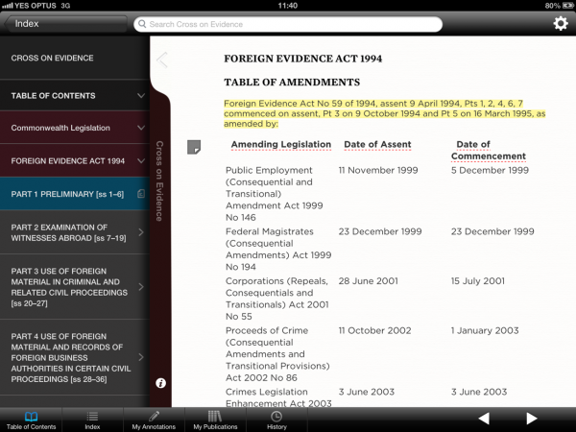Open settings gear icon
576x432 pixels.
click(x=561, y=24)
